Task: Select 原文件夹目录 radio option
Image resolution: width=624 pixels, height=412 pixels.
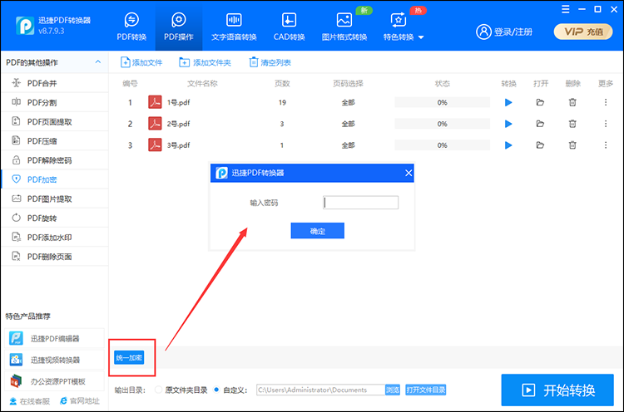Action: coord(158,390)
